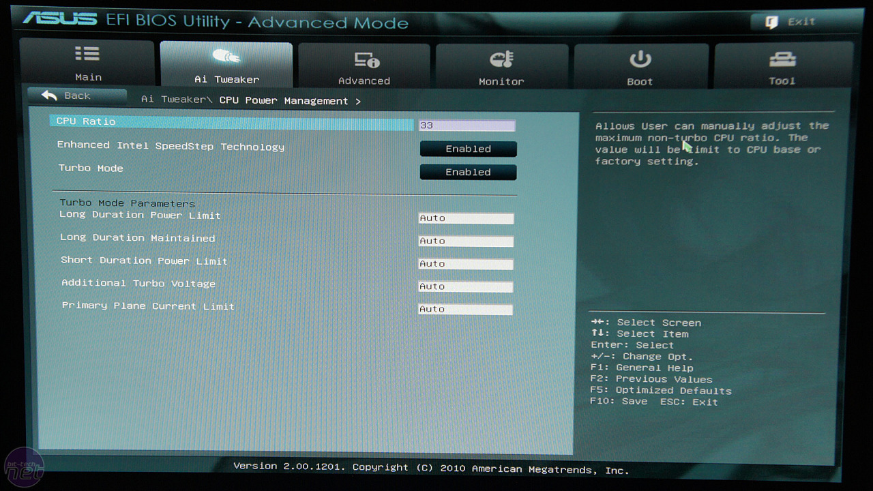Click the Monitor thermometer icon
This screenshot has width=873, height=491.
click(501, 59)
